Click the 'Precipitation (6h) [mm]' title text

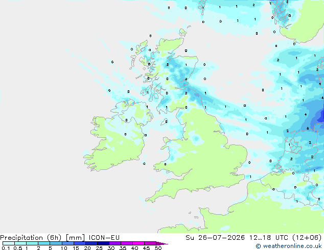42,238
